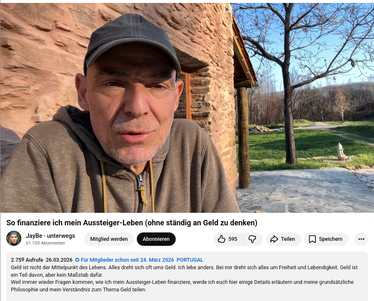The height and width of the screenshot is (301, 374).
Task: Click the Mitglied werden button
Action: 109,239
